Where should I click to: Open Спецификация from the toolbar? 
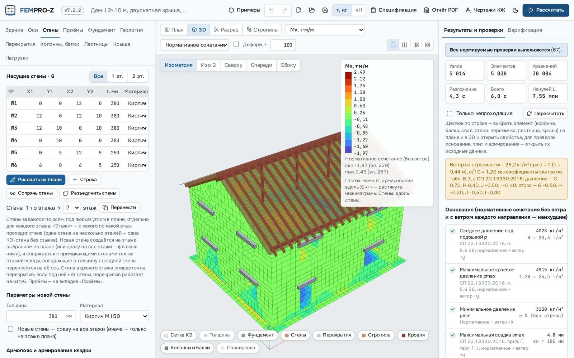click(x=394, y=10)
